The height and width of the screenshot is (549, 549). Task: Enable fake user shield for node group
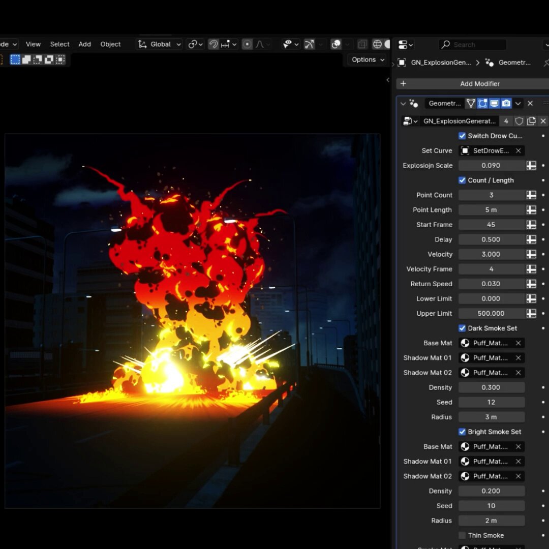pos(519,121)
